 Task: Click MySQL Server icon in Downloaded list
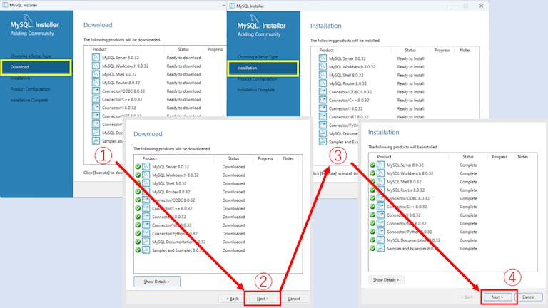tap(146, 167)
